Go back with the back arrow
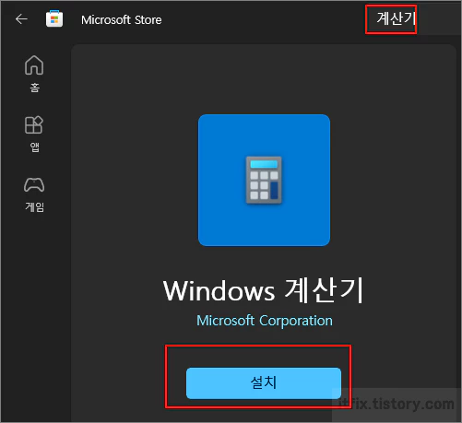 click(21, 19)
